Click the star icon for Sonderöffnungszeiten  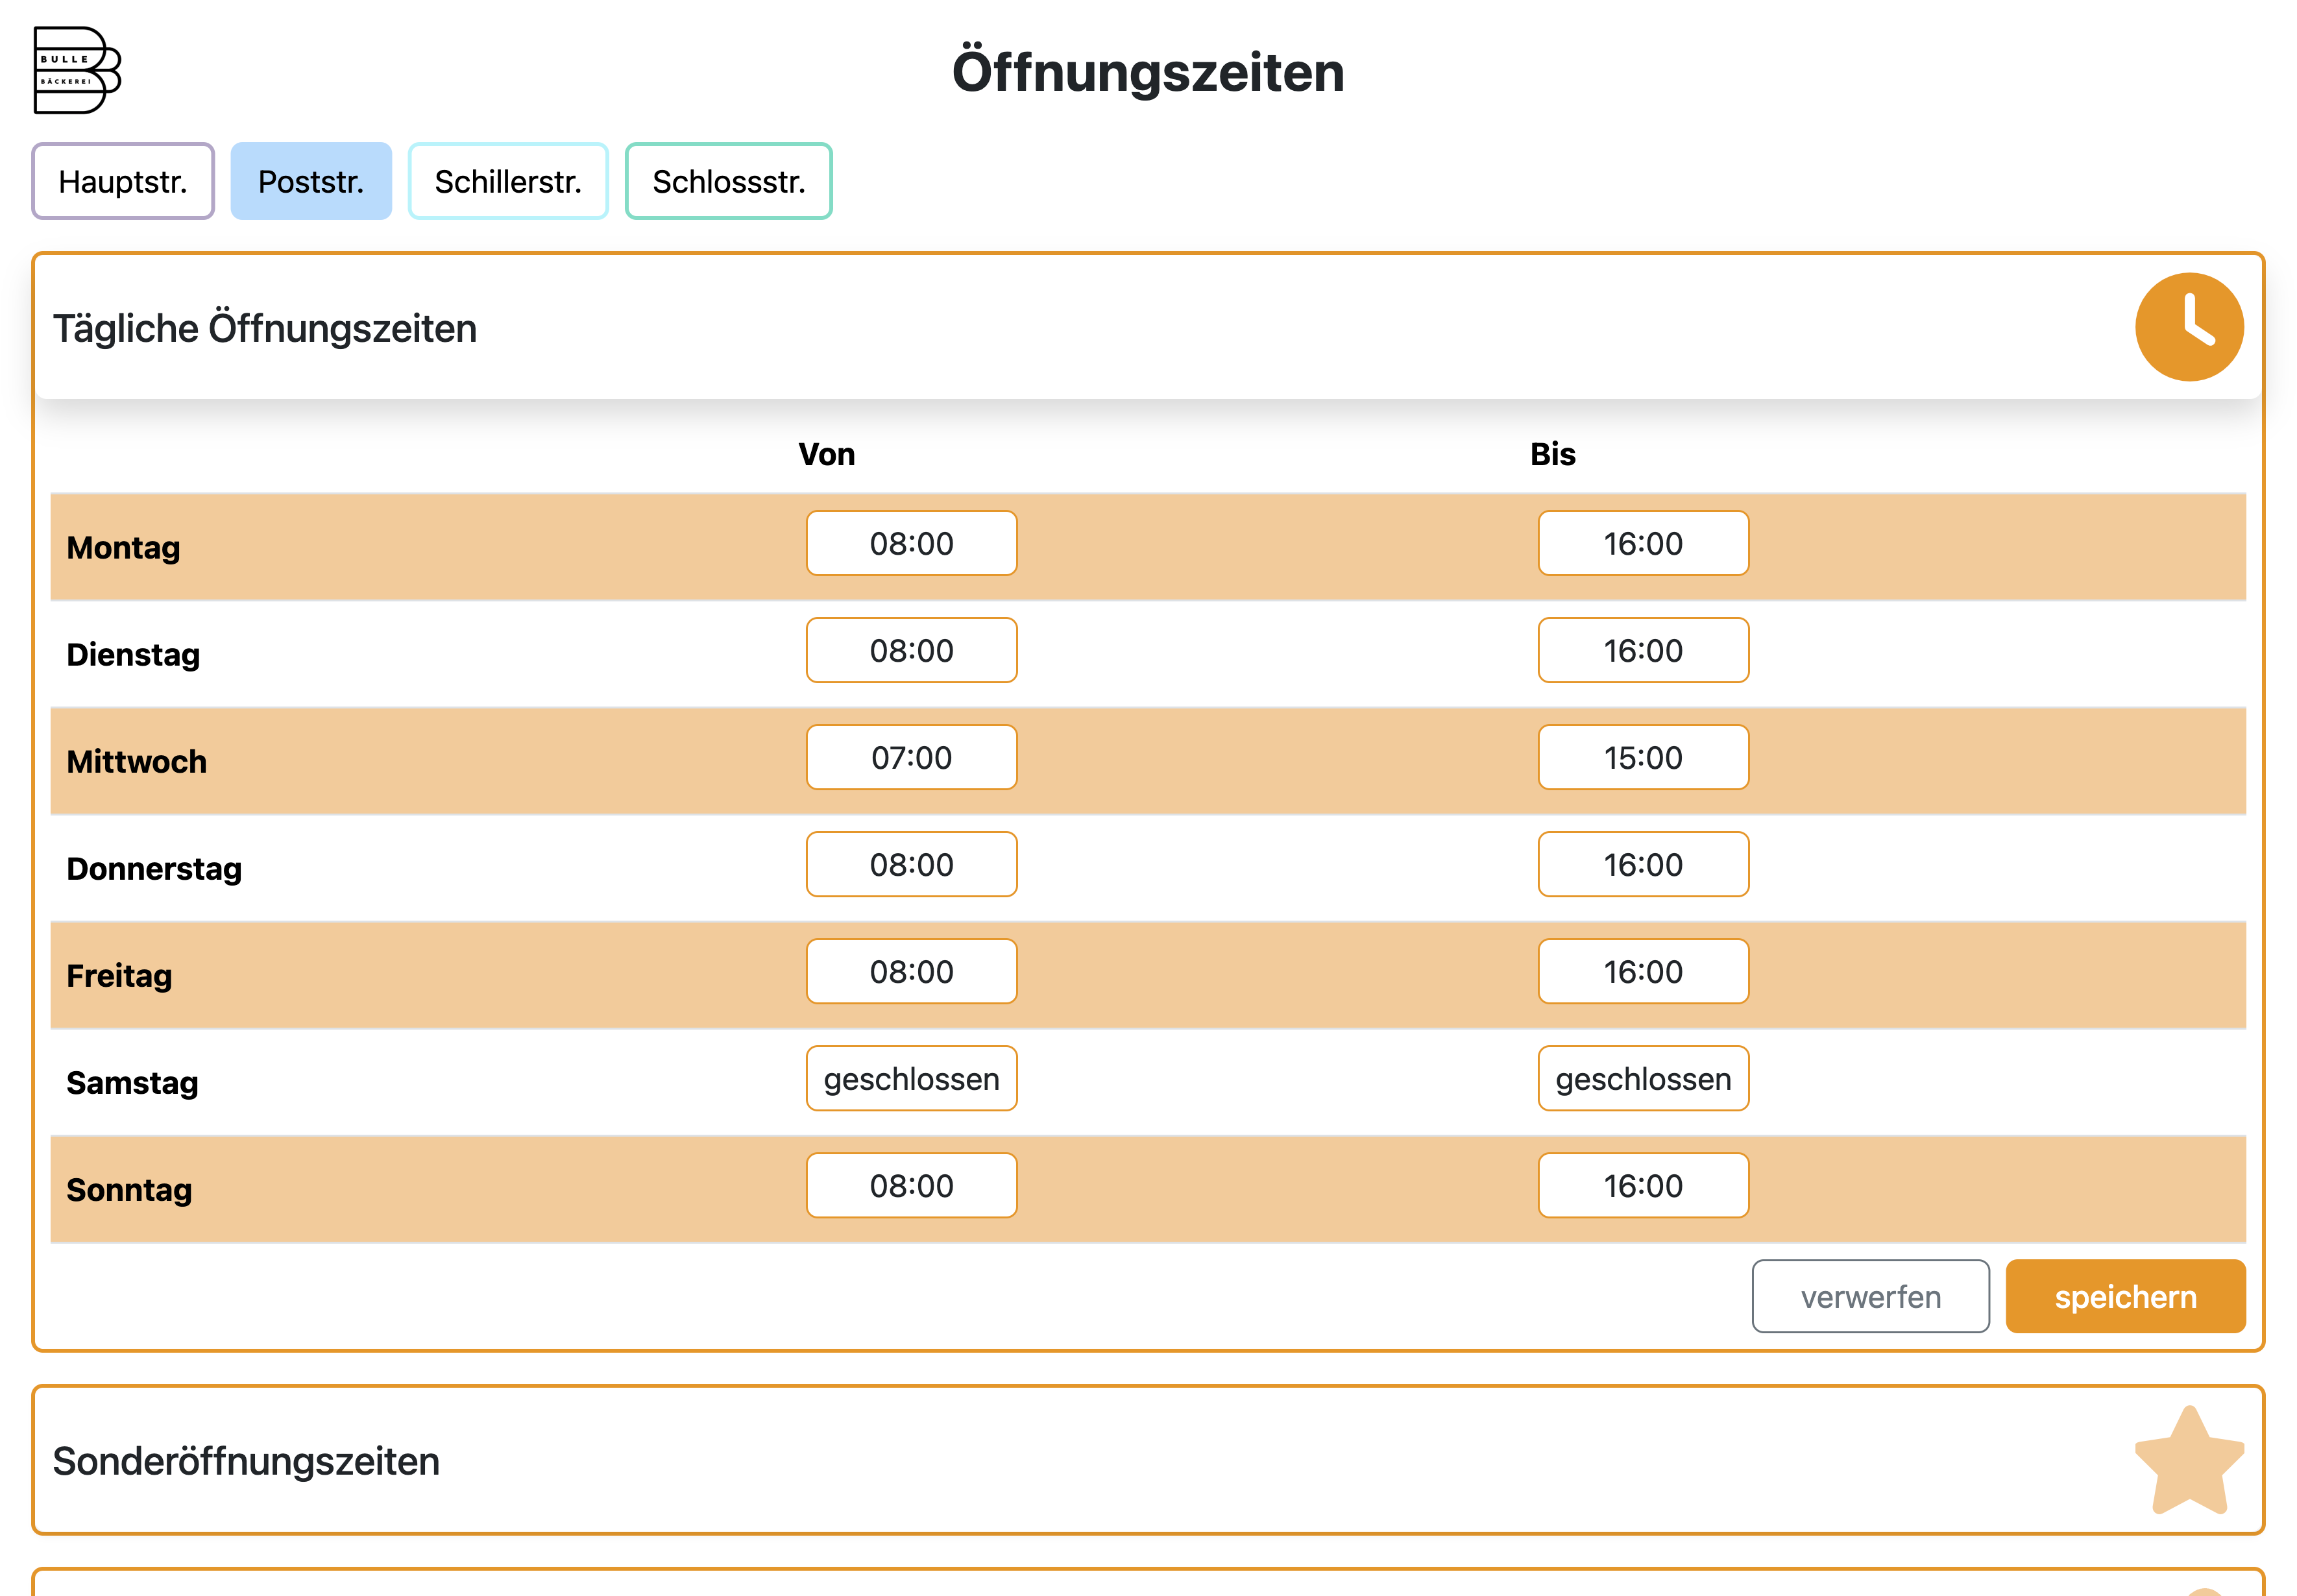tap(2188, 1460)
